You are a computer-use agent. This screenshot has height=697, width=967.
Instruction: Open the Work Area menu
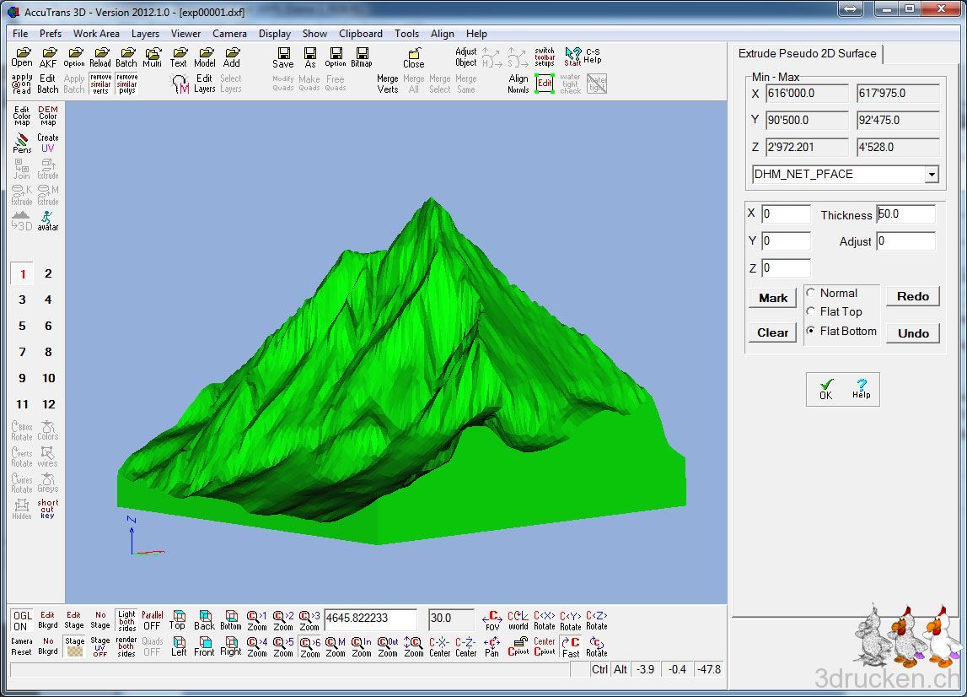(x=96, y=34)
